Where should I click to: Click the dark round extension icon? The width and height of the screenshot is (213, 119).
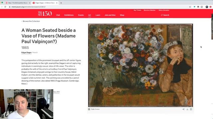coord(198,7)
